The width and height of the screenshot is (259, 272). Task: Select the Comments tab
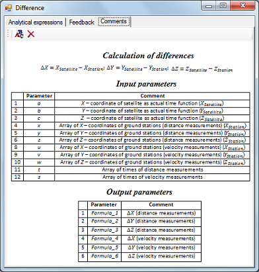pyautogui.click(x=114, y=21)
